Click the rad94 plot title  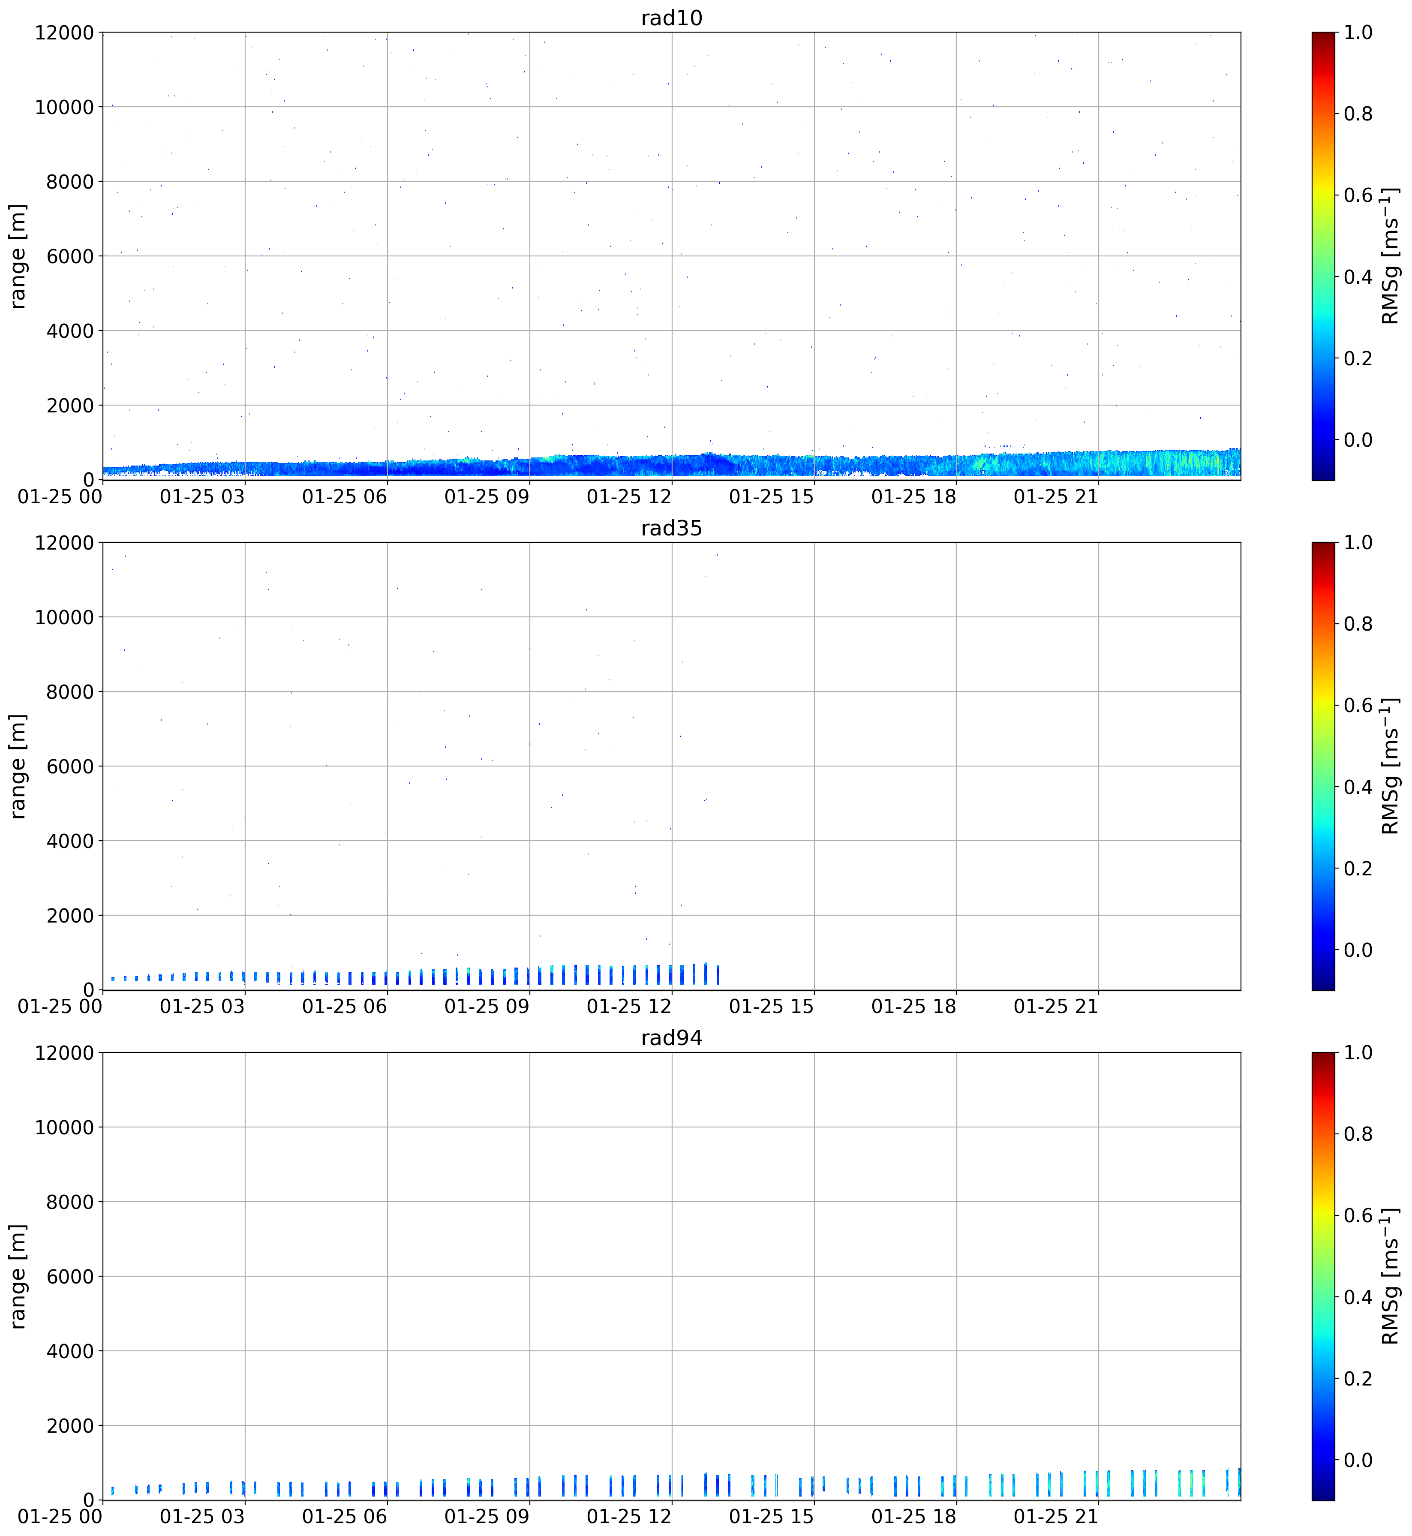[671, 1038]
